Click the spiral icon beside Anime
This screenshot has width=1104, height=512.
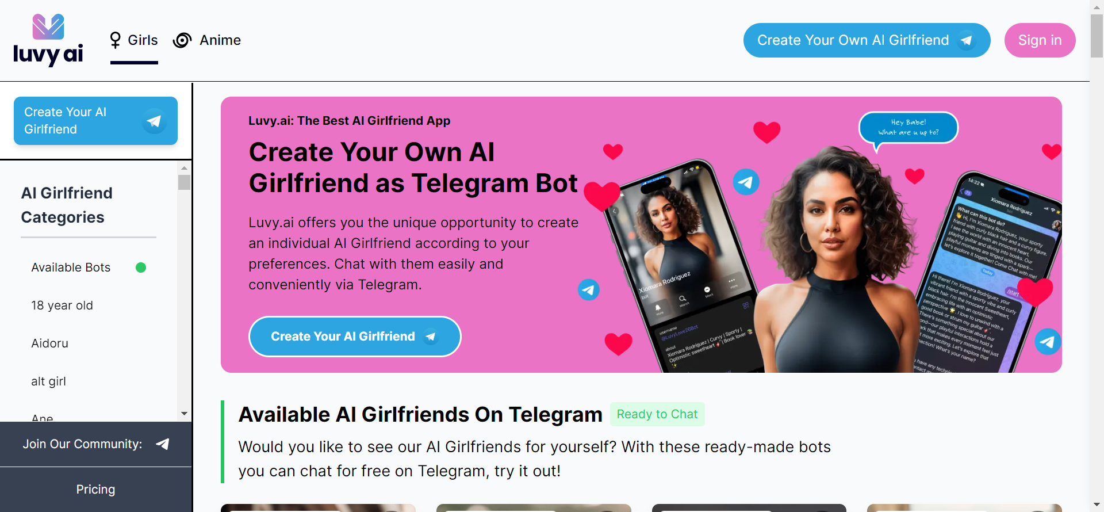click(182, 40)
